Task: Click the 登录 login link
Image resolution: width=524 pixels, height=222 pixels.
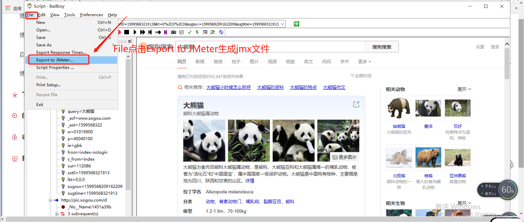Action: 495,47
